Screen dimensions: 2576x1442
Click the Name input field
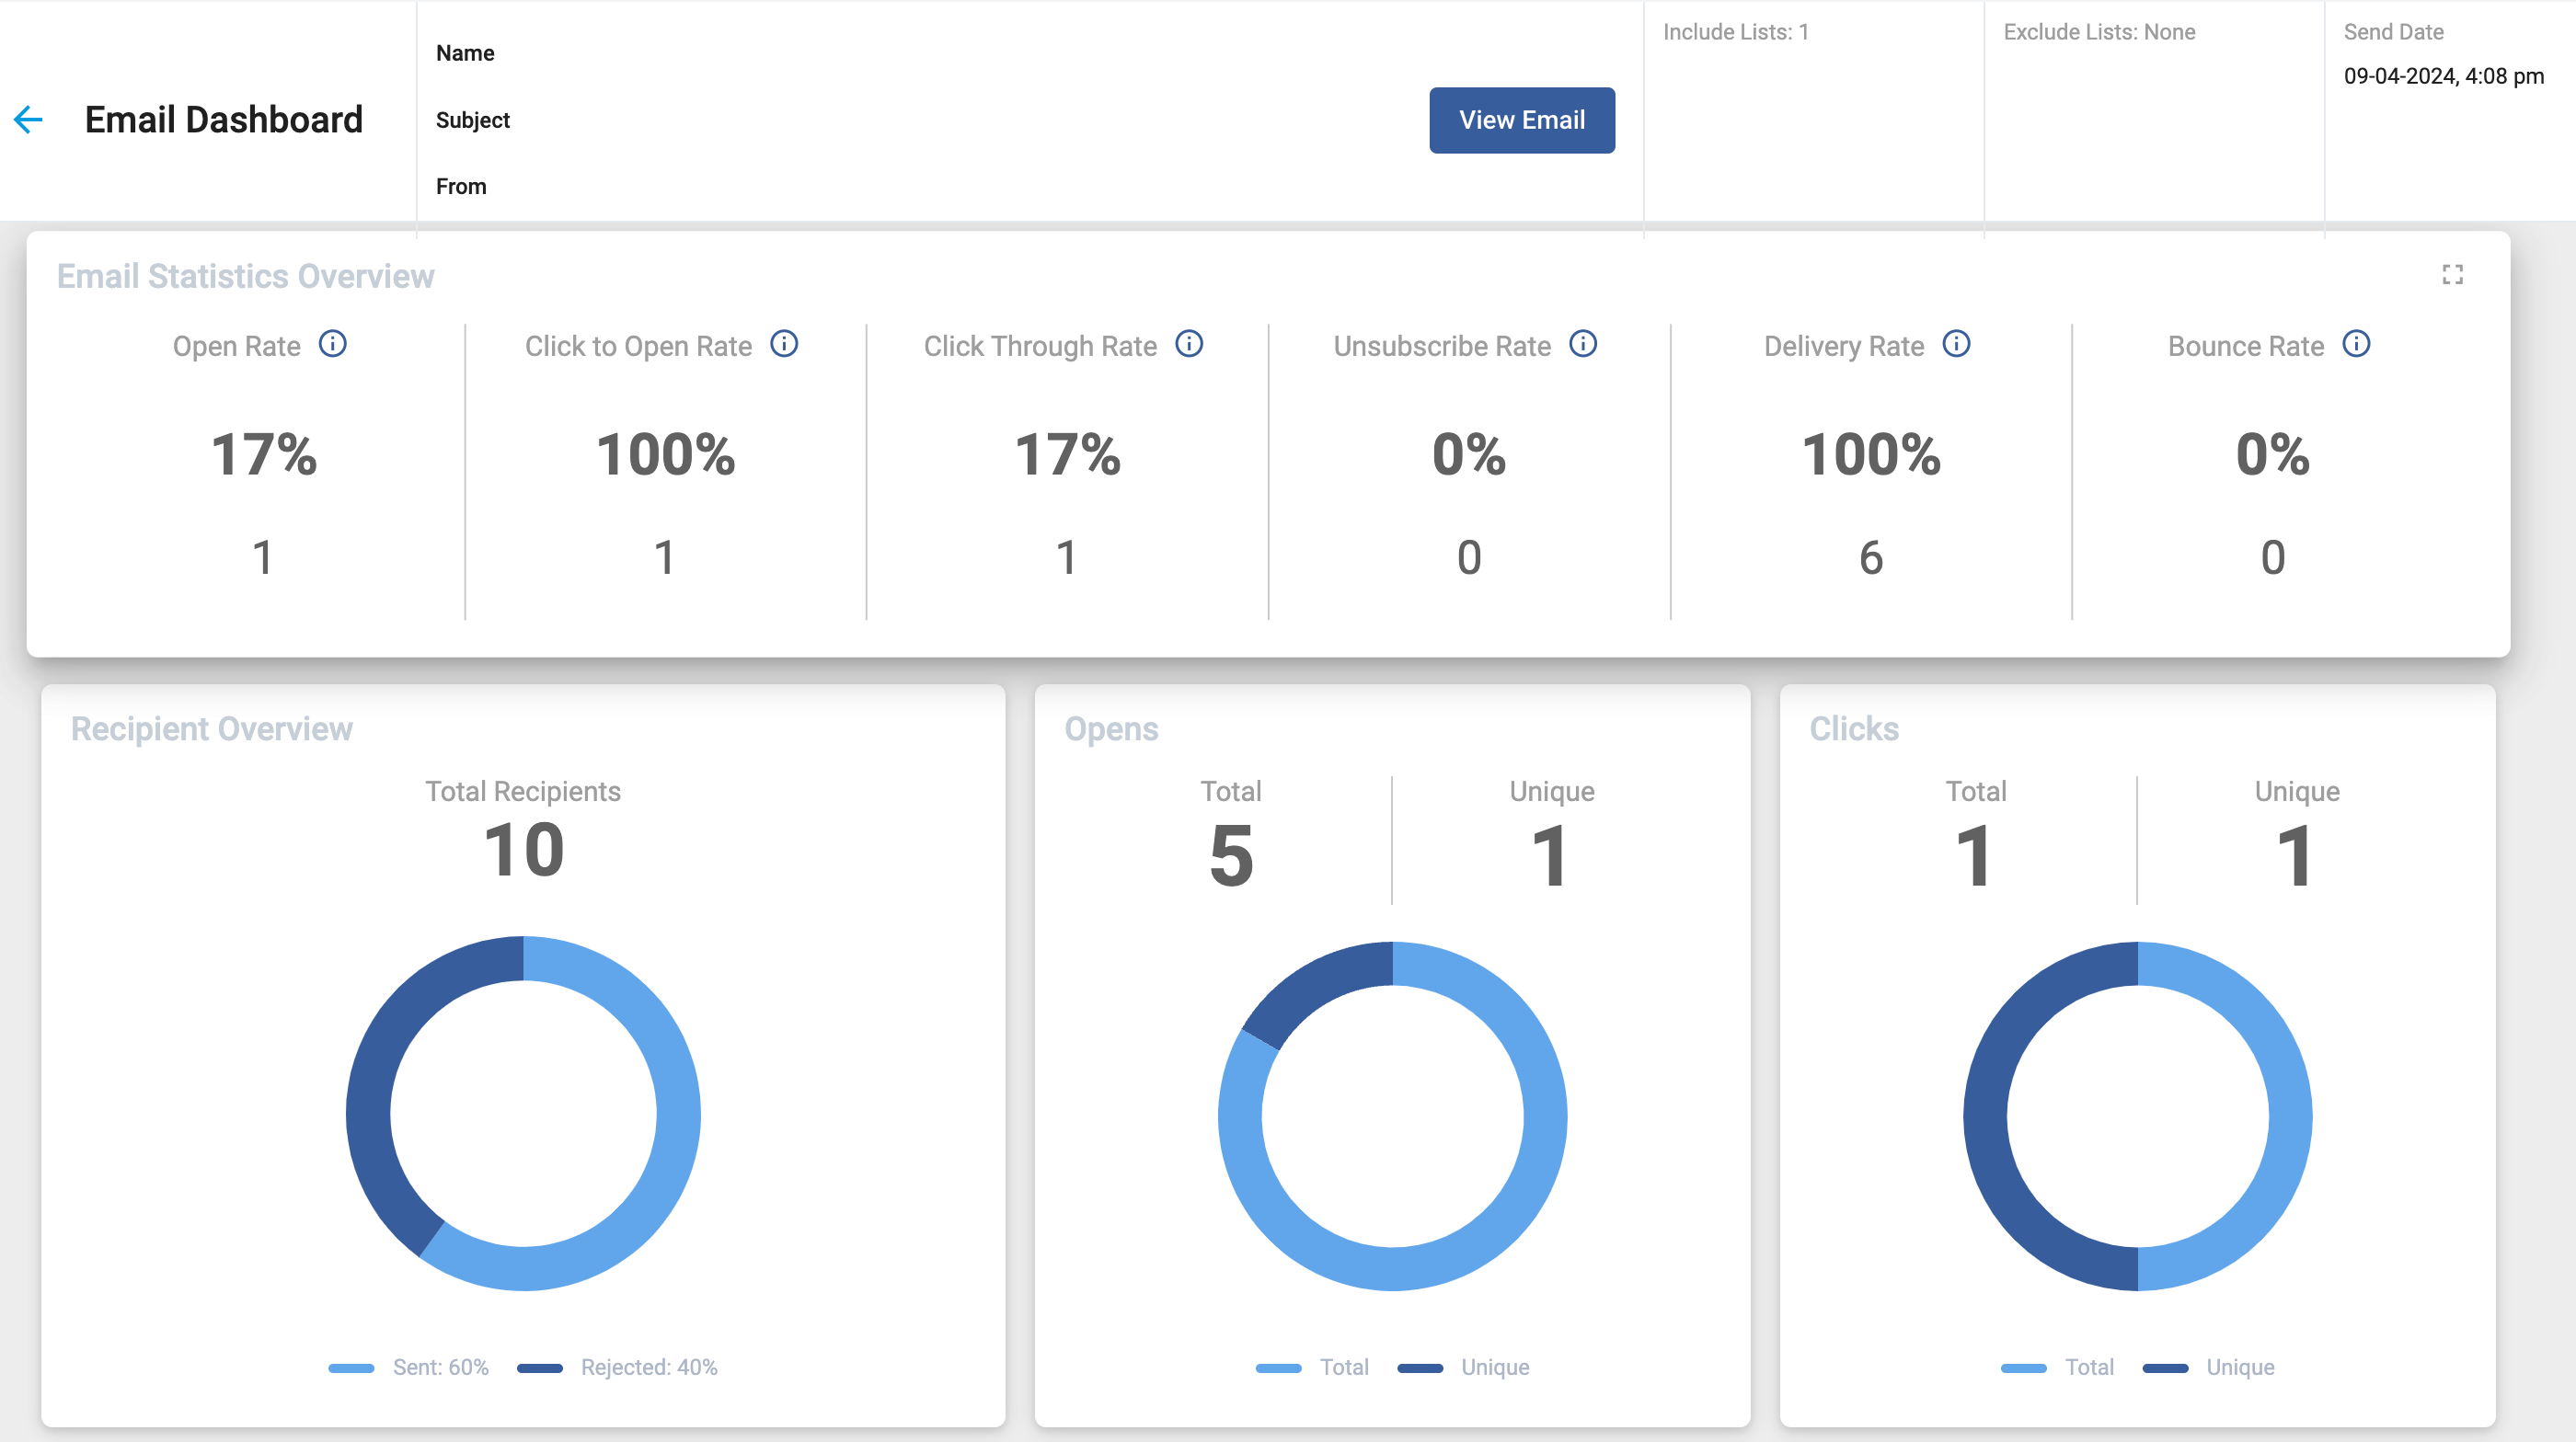700,53
